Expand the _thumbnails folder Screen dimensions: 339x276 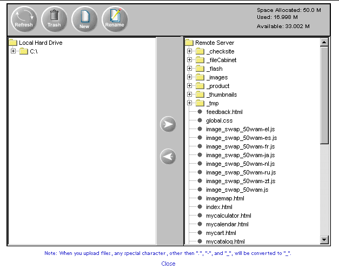189,95
